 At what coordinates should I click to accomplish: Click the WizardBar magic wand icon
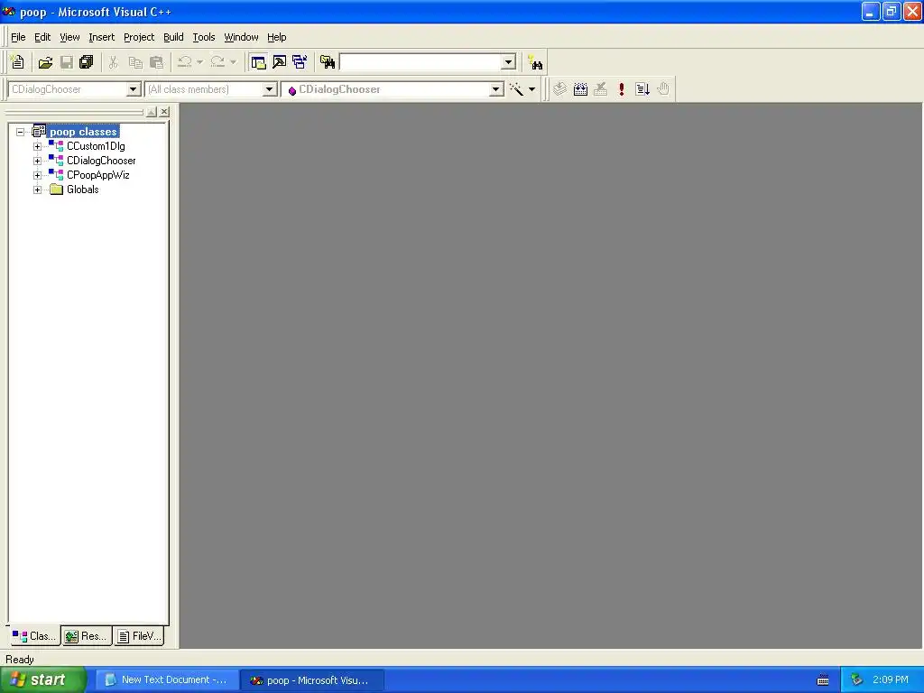click(517, 89)
